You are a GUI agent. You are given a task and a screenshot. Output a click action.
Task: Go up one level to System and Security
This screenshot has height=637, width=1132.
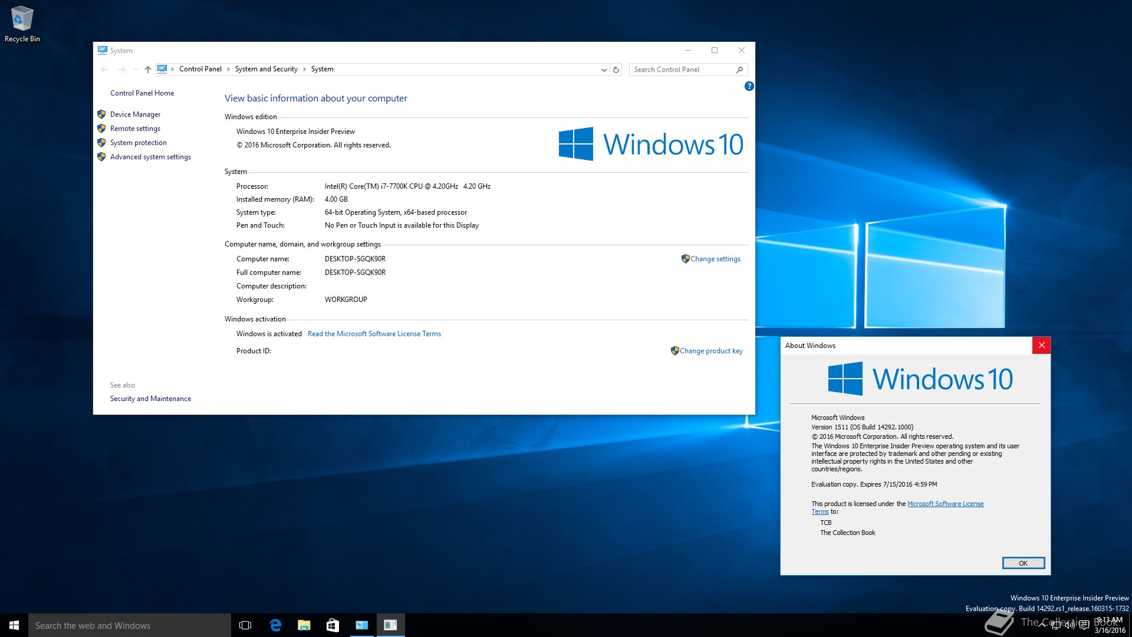click(148, 70)
